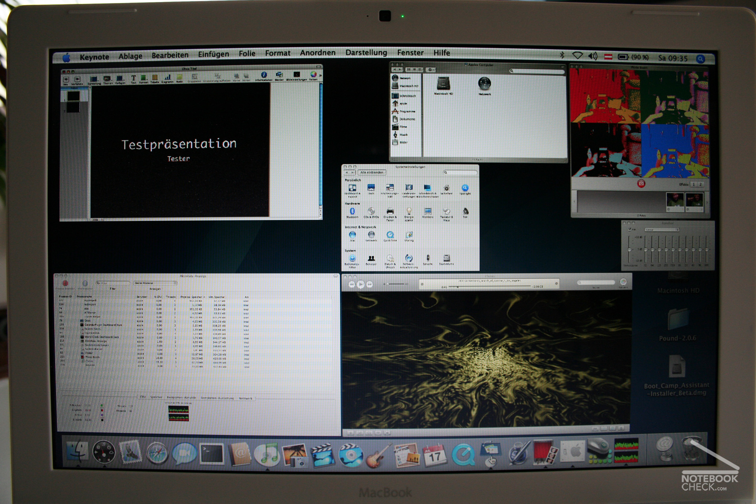Open QuickTime pane in Systemeinstellungen
The width and height of the screenshot is (756, 504).
pyautogui.click(x=390, y=235)
